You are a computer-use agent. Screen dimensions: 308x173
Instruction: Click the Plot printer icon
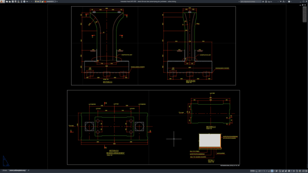tap(25, 1)
